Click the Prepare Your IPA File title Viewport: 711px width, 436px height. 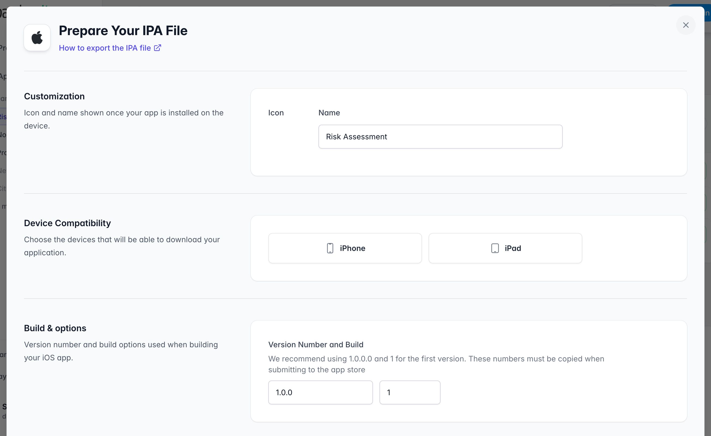click(x=123, y=30)
